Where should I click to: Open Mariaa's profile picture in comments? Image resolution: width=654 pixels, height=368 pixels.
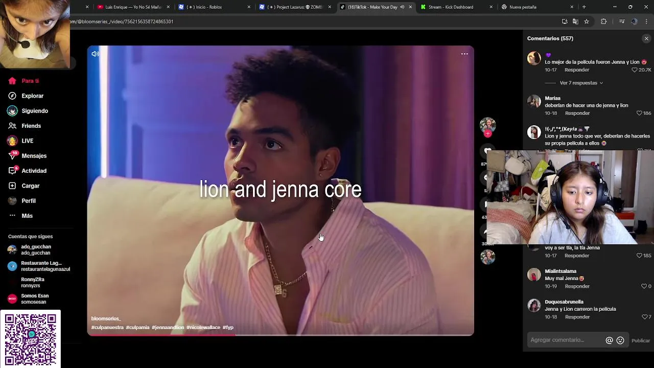tap(534, 101)
